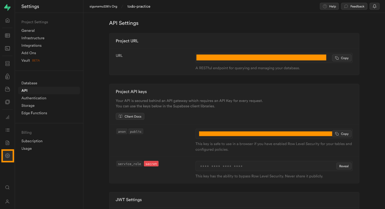Copy the Project URL
This screenshot has width=385, height=209.
click(x=342, y=58)
